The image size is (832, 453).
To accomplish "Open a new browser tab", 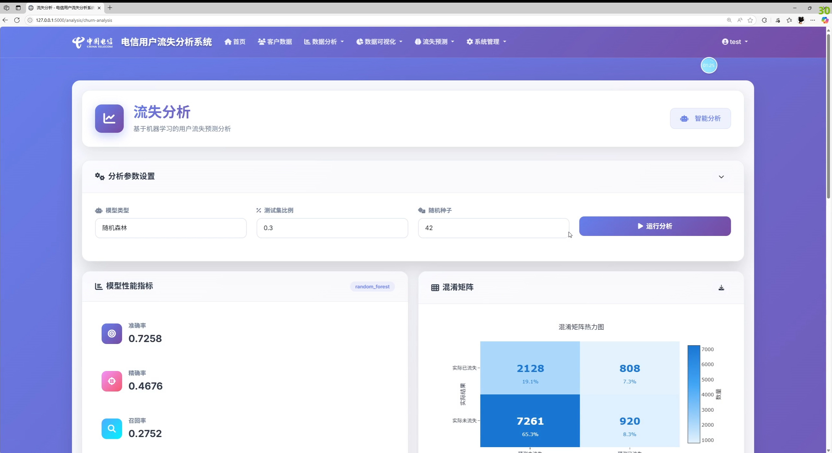I will coord(110,7).
